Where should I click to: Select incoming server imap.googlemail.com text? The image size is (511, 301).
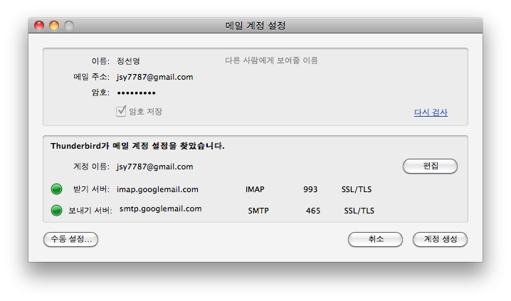click(x=157, y=189)
